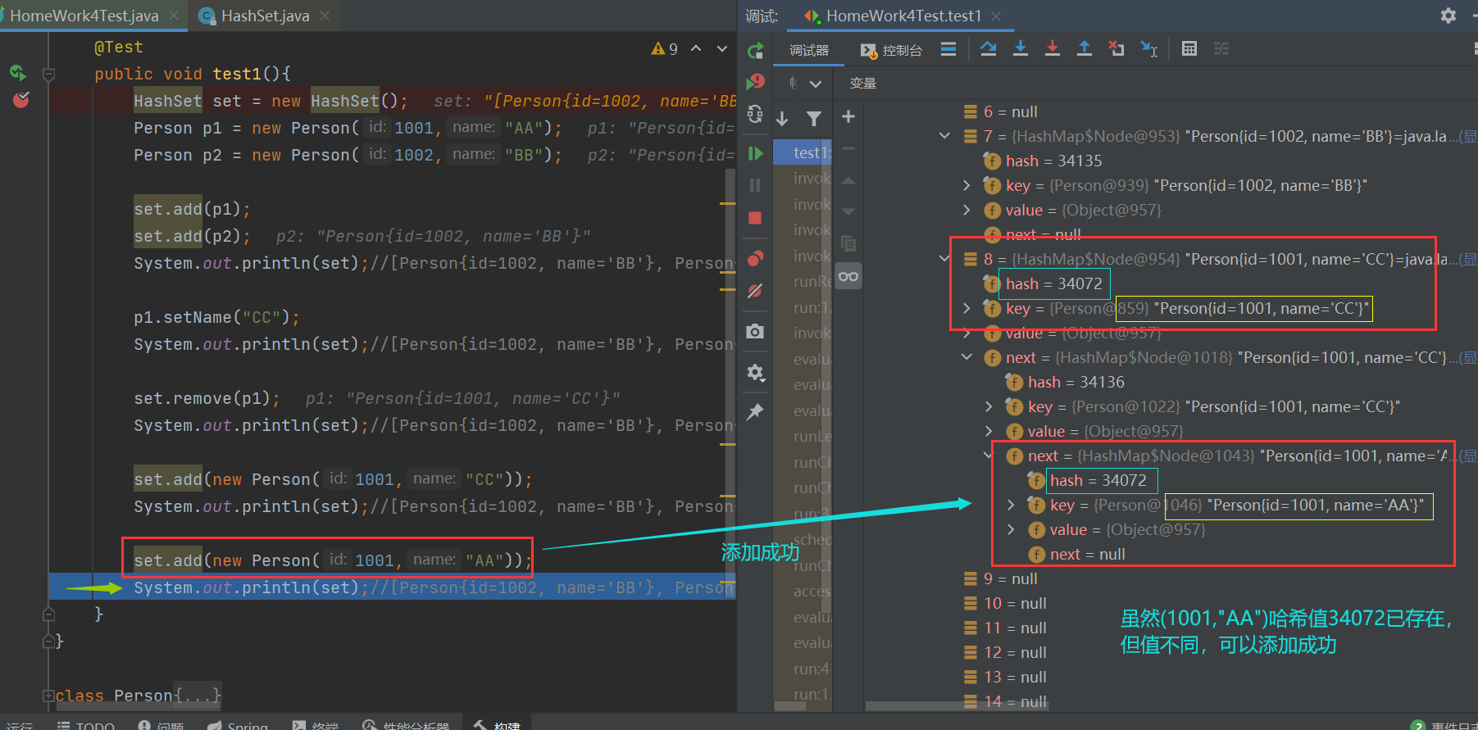
Task: Toggle auto-test icon in debug sidebar
Action: 755,114
